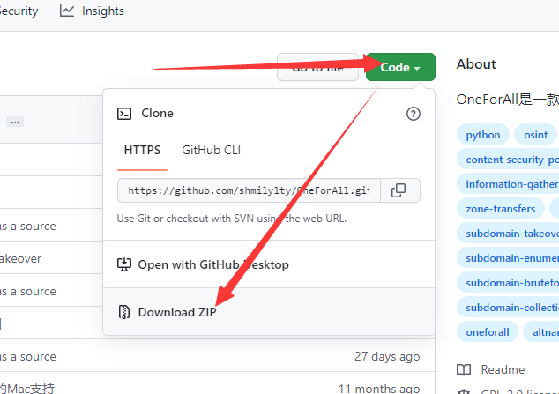
Task: Click the GitHub Desktop download icon
Action: pos(124,264)
